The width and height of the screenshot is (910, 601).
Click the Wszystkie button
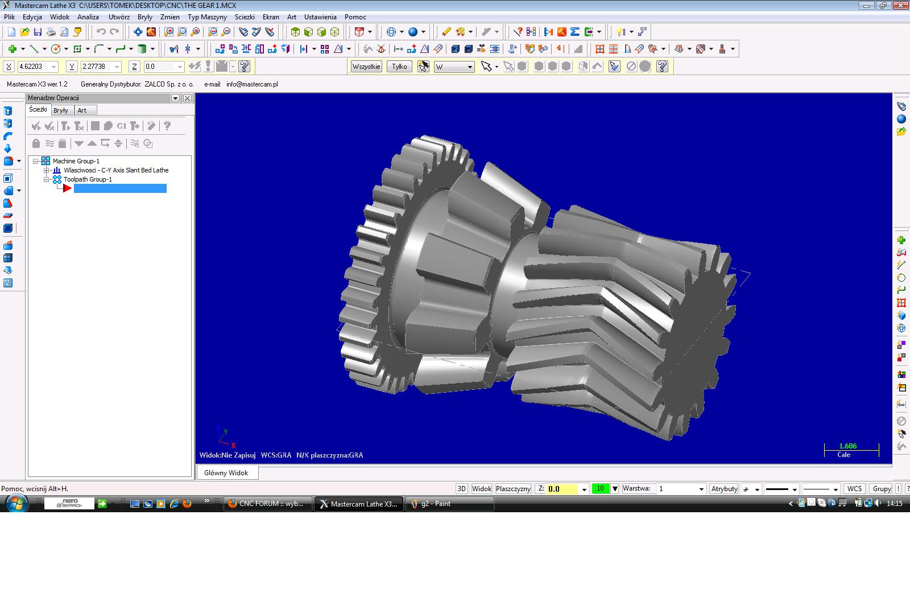(366, 67)
